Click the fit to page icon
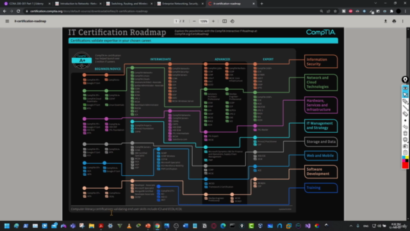The height and width of the screenshot is (231, 410). (x=224, y=21)
